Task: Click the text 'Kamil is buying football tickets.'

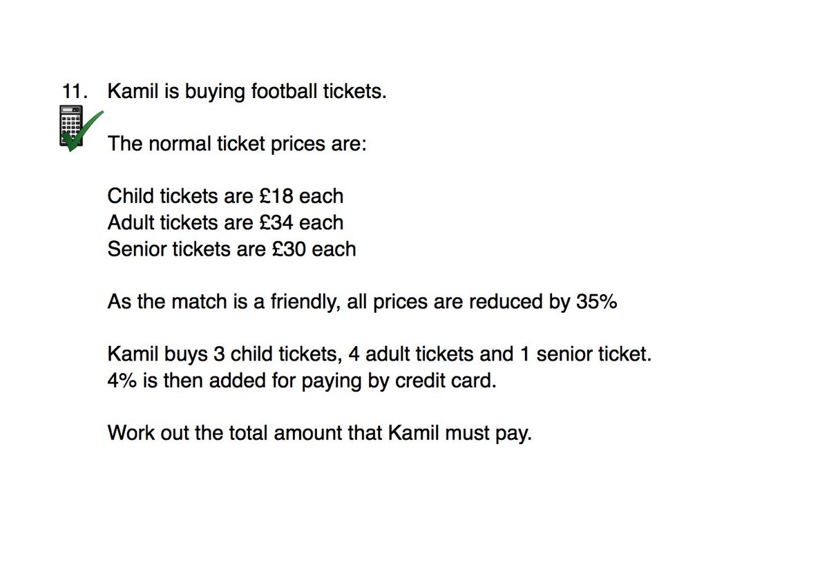Action: 247,92
